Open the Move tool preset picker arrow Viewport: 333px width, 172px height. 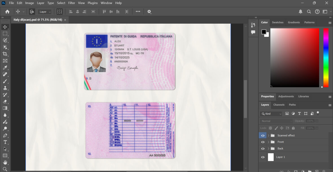point(24,12)
